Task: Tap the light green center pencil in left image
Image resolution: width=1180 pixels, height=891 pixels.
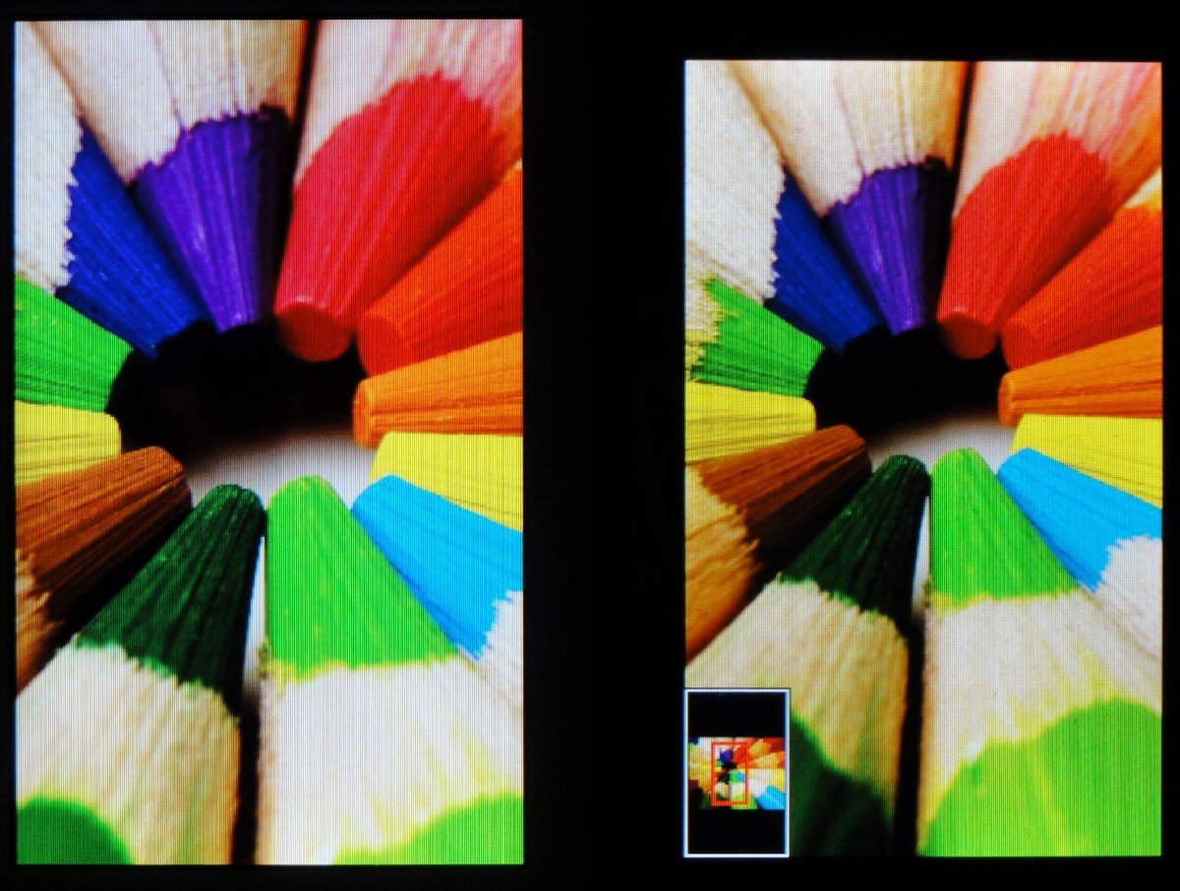Action: [344, 580]
